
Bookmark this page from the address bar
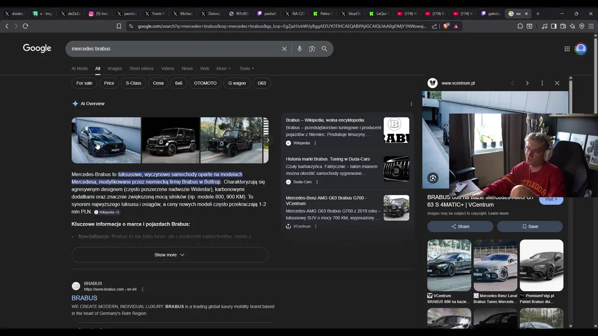[119, 26]
